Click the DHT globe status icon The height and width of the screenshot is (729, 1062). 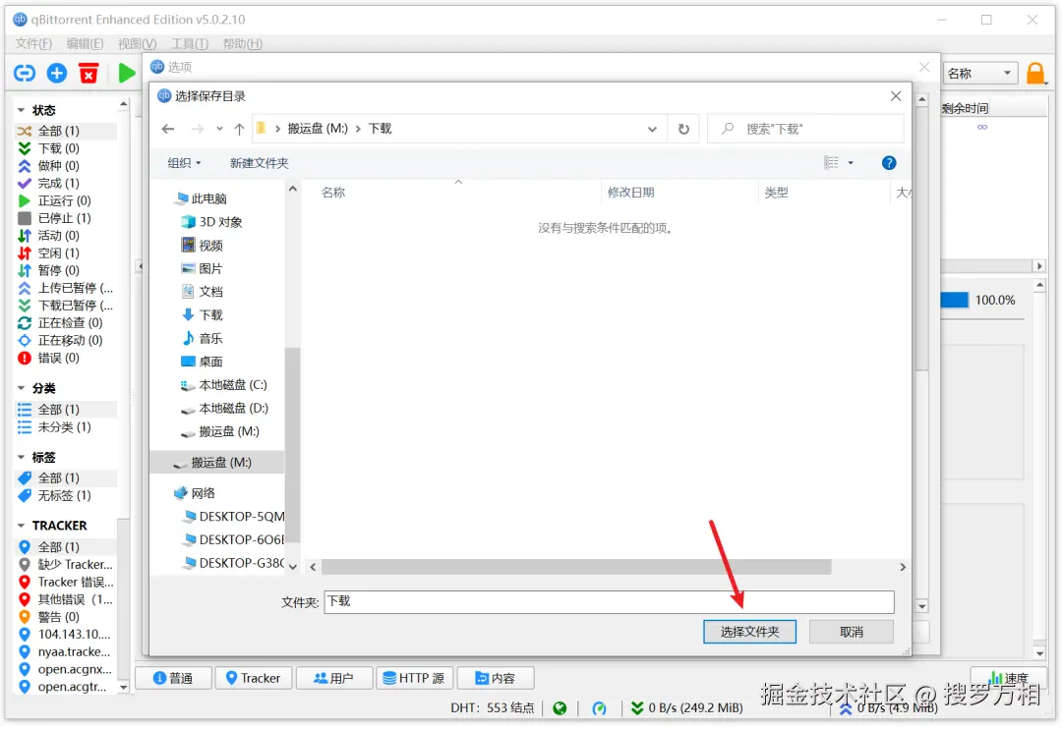[x=560, y=708]
